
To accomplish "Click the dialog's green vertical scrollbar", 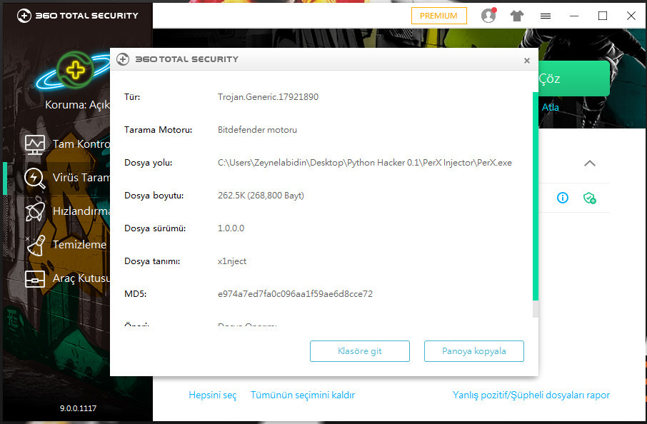I will point(536,196).
